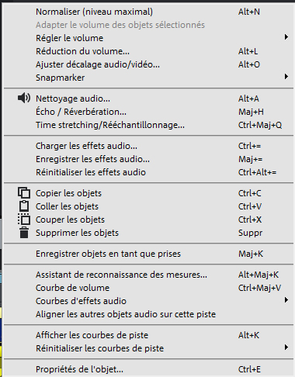Click Réinitialiser les effets audio

pos(149,172)
